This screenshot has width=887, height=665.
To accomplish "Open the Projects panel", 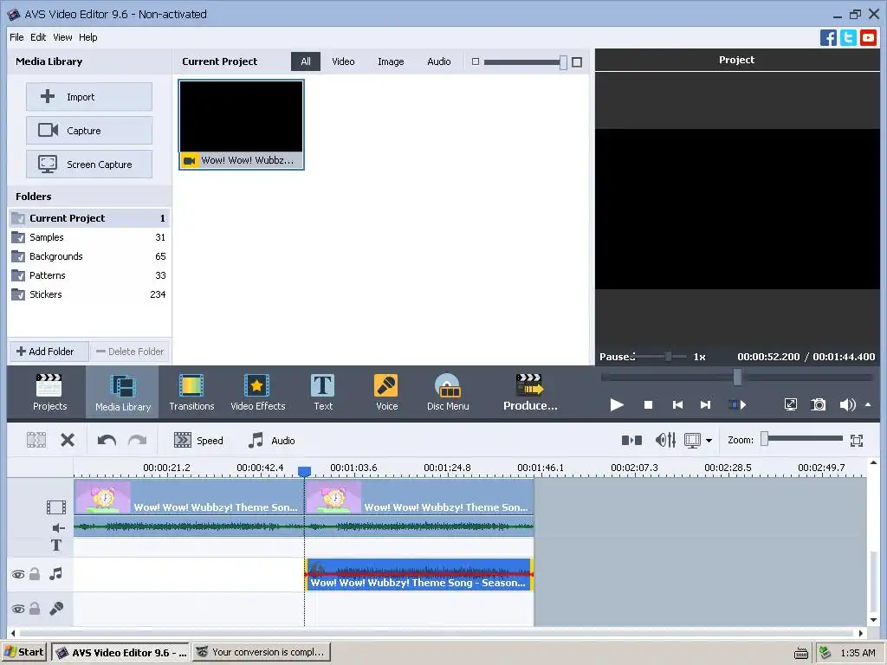I will (x=49, y=392).
